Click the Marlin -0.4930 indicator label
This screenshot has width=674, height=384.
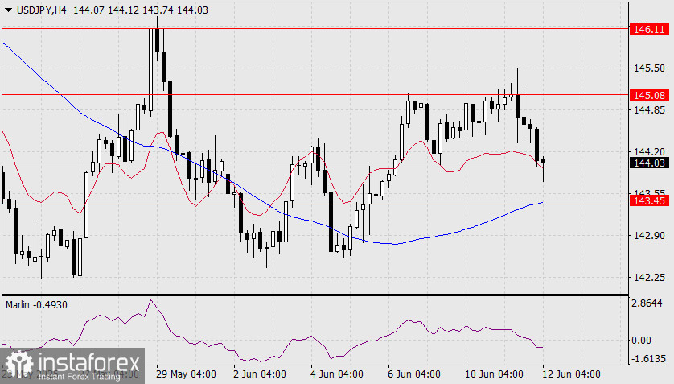click(x=36, y=305)
